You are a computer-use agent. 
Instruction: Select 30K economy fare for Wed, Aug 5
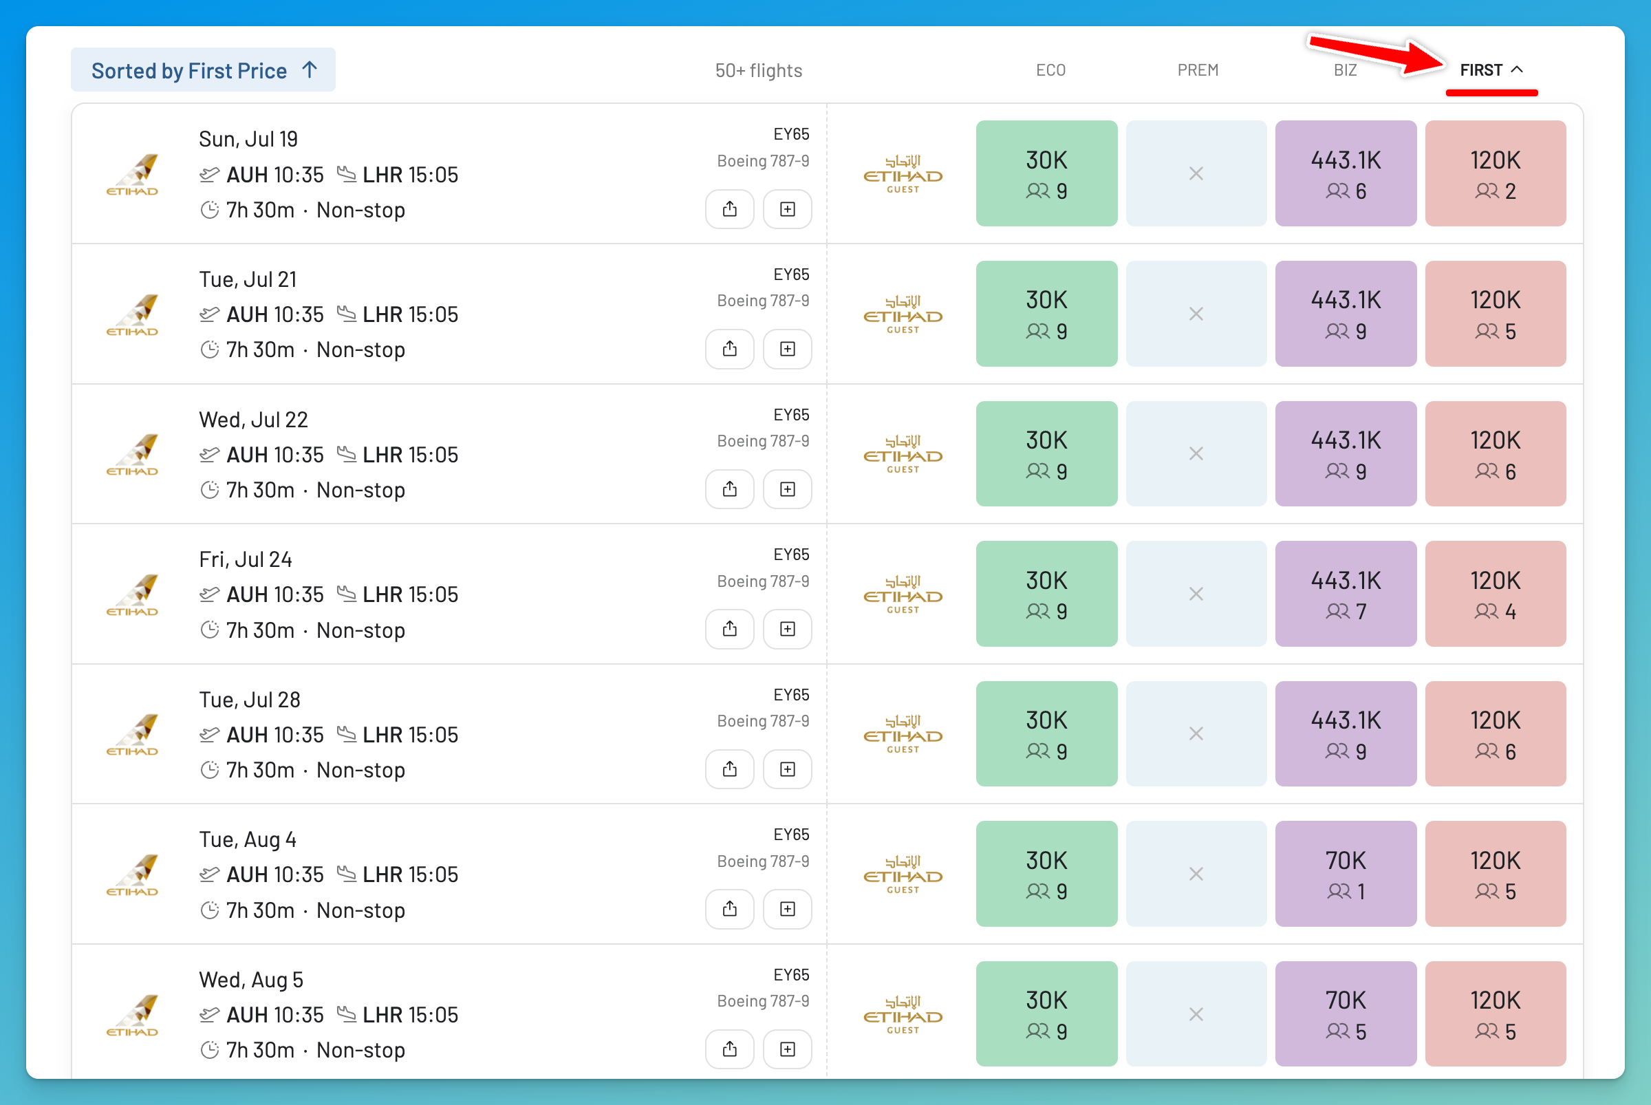click(x=1046, y=1013)
